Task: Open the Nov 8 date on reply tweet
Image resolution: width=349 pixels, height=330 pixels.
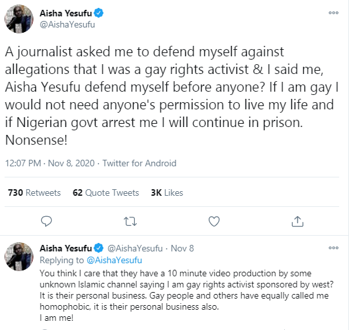Action: click(x=182, y=248)
